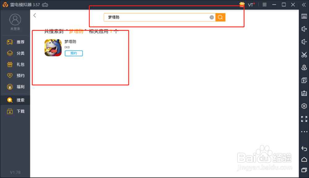Image resolution: width=309 pixels, height=178 pixels.
Task: Select 搜索 search in sidebar
Action: (x=15, y=100)
